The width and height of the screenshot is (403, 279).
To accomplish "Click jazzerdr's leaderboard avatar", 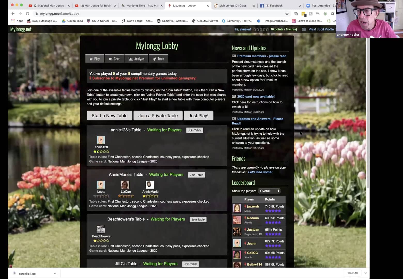I will tap(237, 208).
